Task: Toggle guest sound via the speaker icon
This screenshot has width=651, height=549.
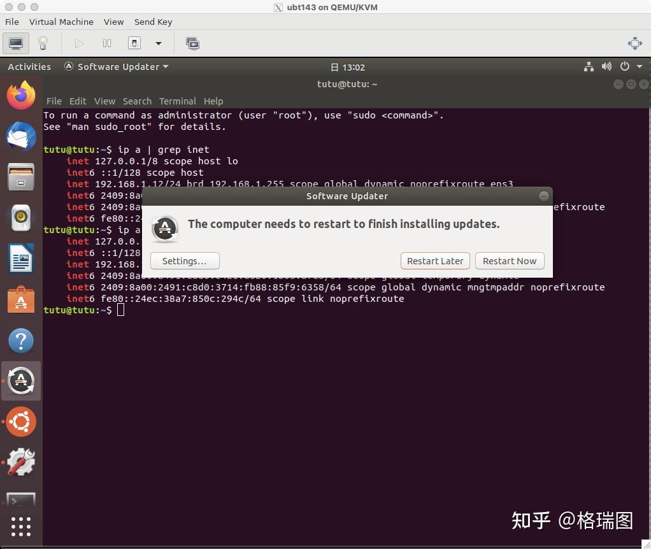Action: 606,66
